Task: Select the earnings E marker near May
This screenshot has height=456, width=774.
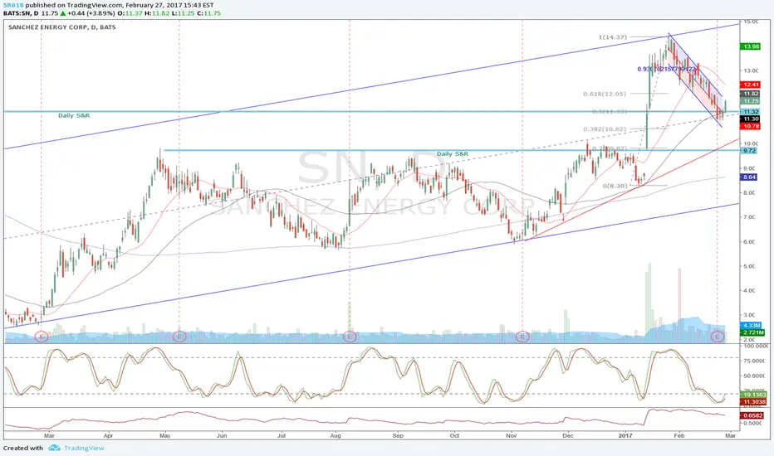Action: click(179, 337)
